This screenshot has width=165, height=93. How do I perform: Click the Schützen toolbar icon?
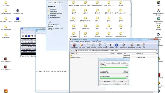click(x=139, y=46)
